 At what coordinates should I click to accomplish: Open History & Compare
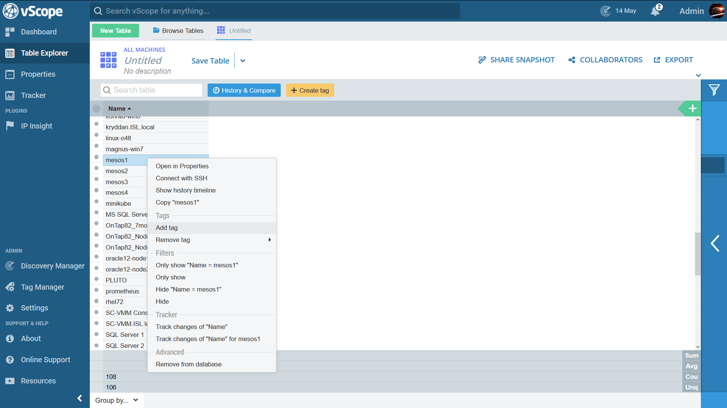(244, 90)
